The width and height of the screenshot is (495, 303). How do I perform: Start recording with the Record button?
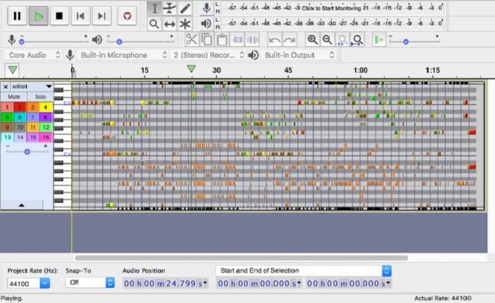127,16
